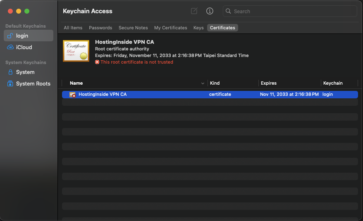This screenshot has height=221, width=363.
Task: Sort by the Kind column header
Action: [215, 83]
